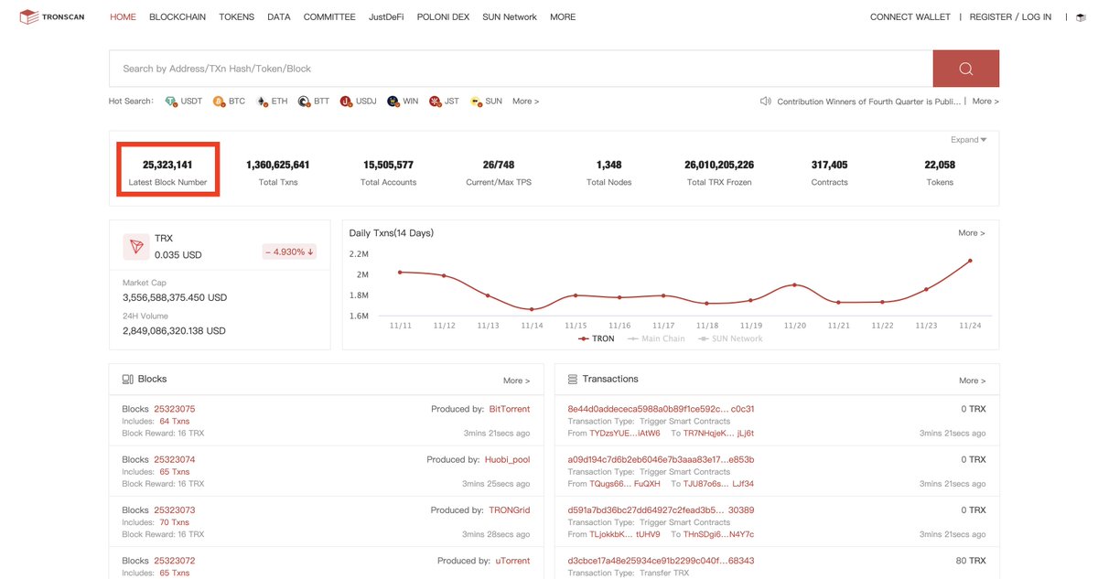Open More link on Daily Txns chart
This screenshot has width=1098, height=579.
coord(972,233)
